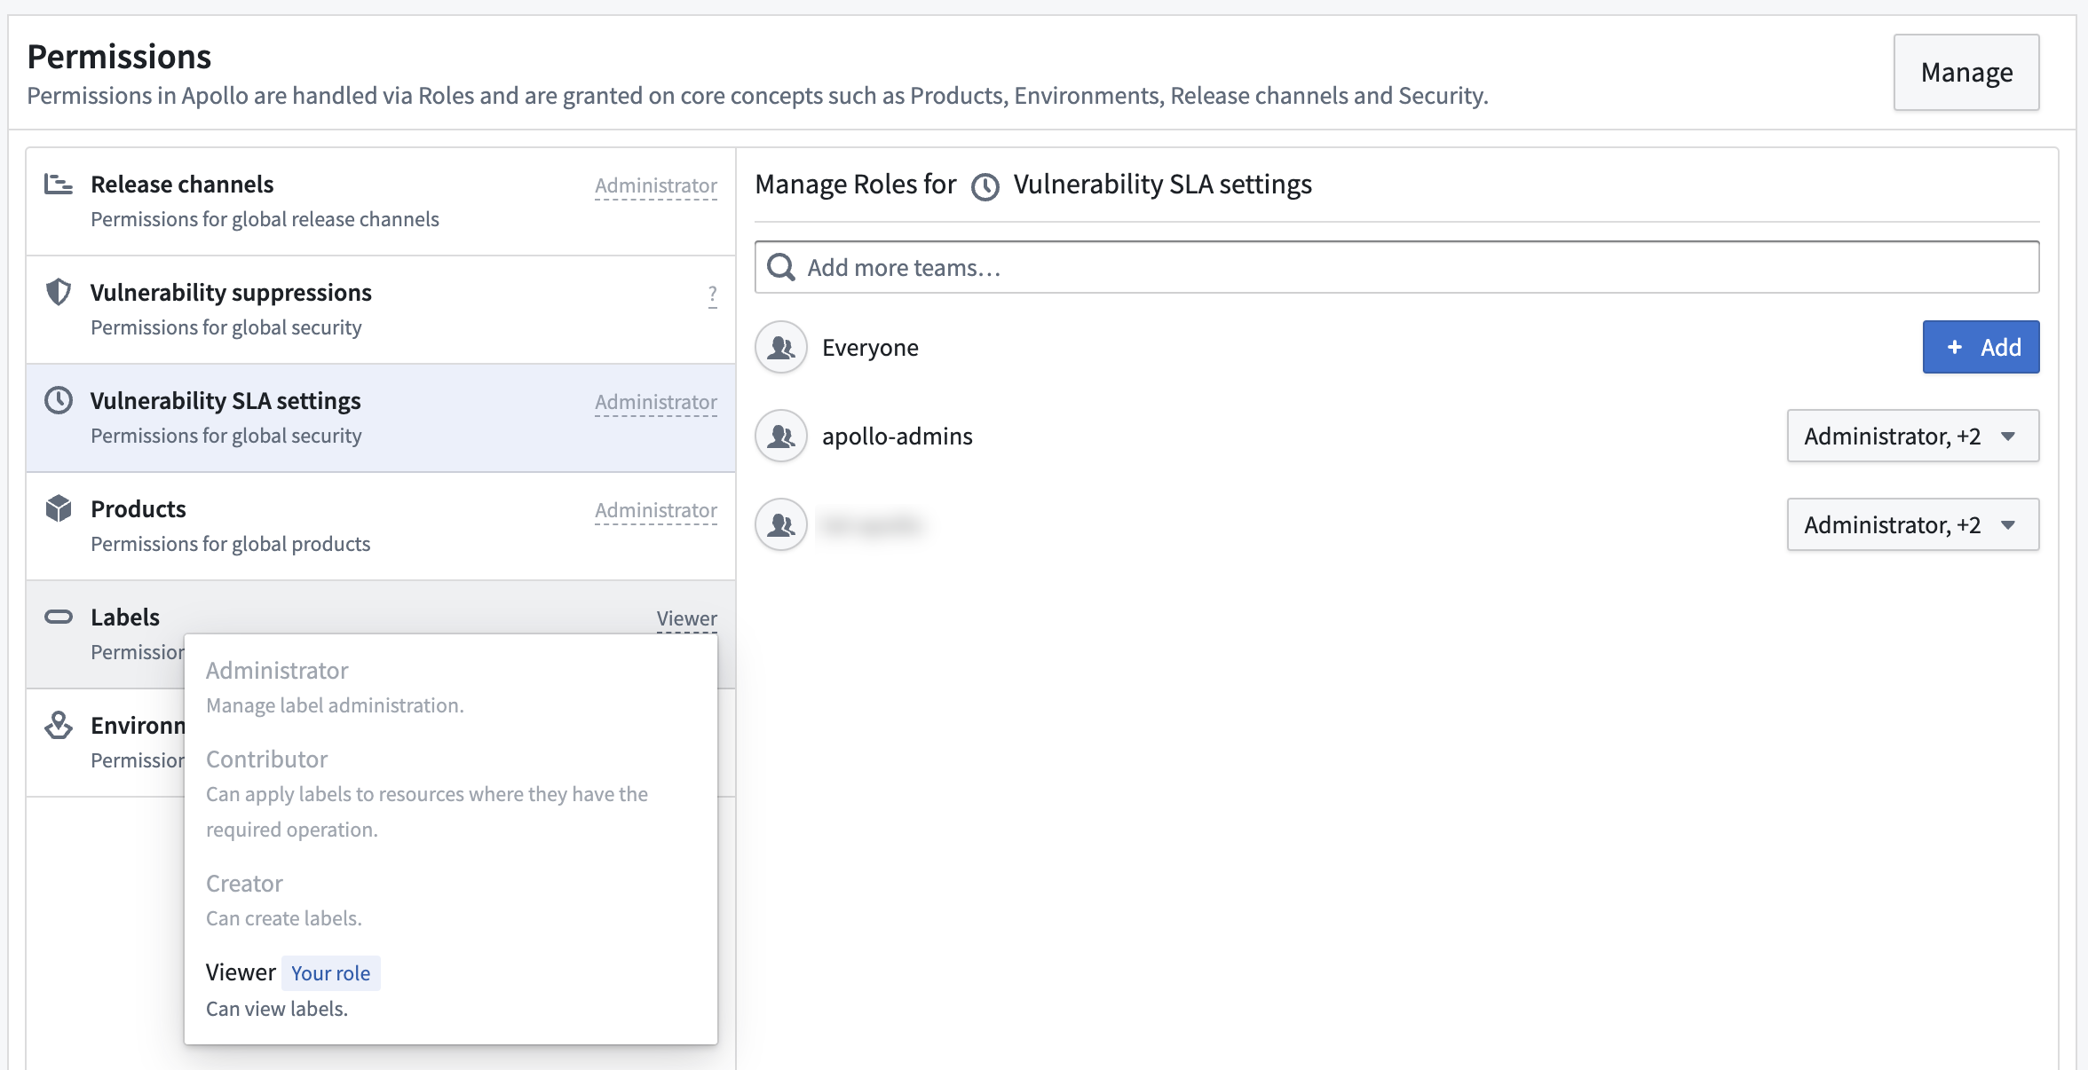Image resolution: width=2088 pixels, height=1070 pixels.
Task: Select the Release channels permission row
Action: [x=381, y=201]
